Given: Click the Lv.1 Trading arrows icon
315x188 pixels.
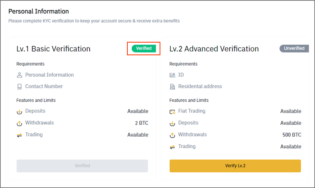Looking at the screenshot, I should pyautogui.click(x=20, y=135).
